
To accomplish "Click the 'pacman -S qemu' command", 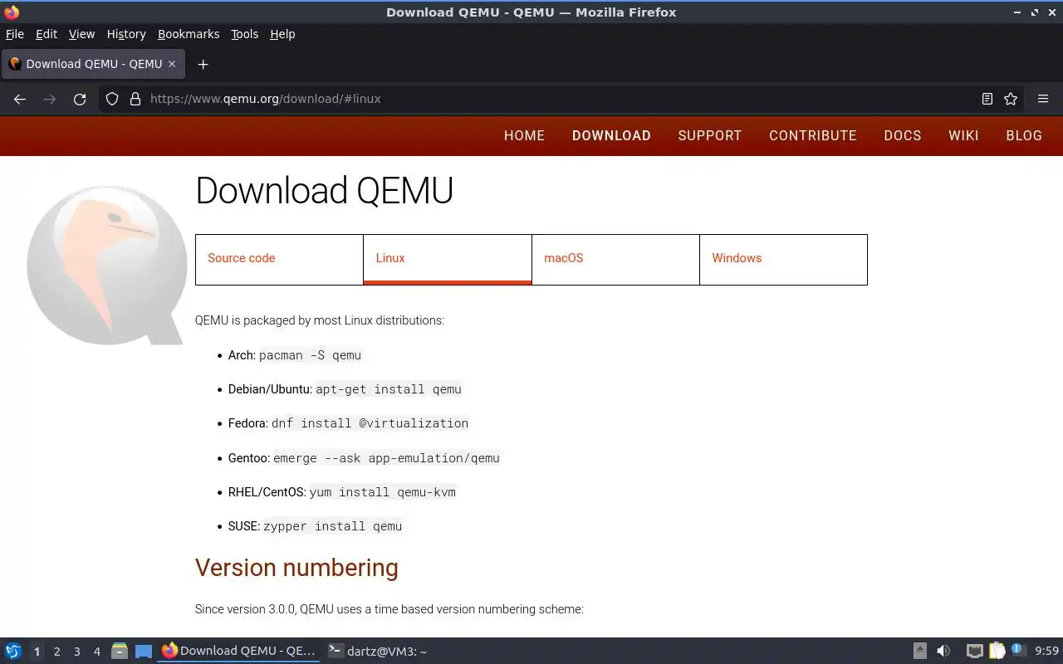I will pyautogui.click(x=310, y=355).
